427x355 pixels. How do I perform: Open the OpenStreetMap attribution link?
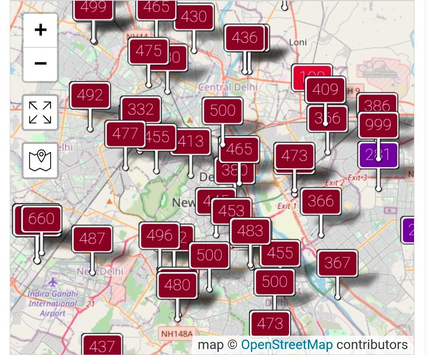coord(287,345)
